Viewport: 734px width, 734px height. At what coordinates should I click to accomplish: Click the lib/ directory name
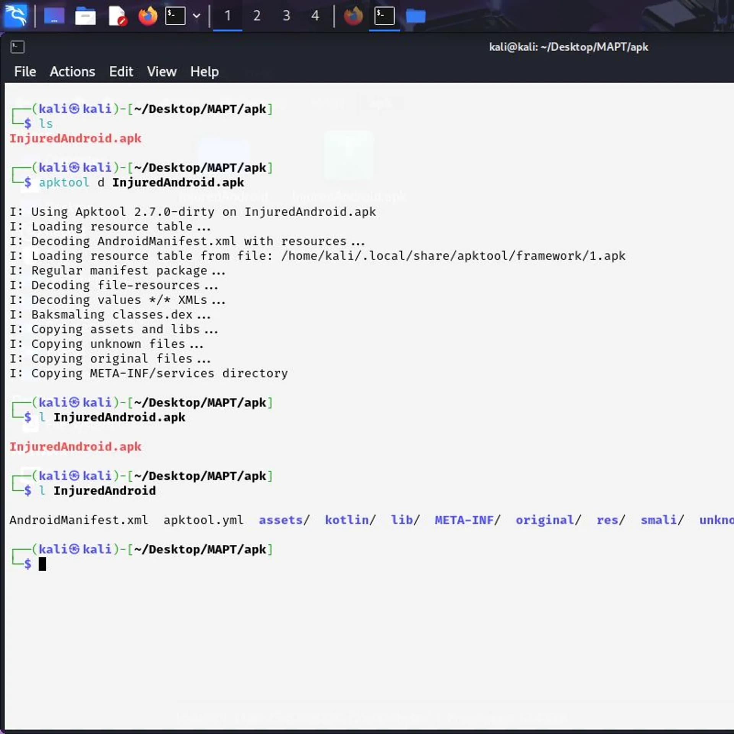405,520
